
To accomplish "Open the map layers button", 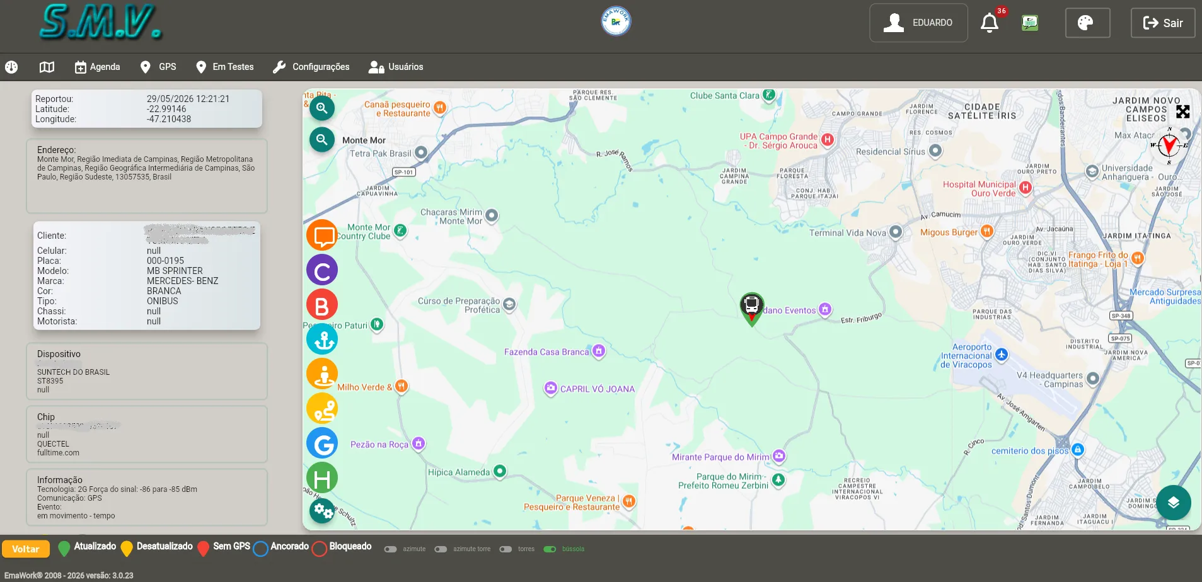I will click(1174, 503).
